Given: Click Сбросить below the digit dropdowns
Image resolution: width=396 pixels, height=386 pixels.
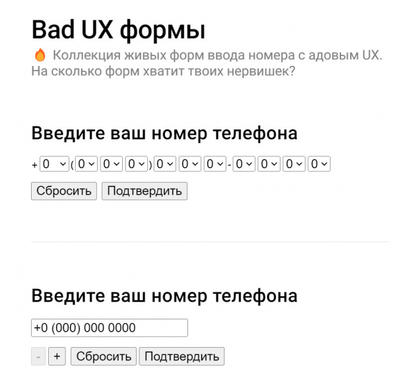Looking at the screenshot, I should [x=64, y=191].
